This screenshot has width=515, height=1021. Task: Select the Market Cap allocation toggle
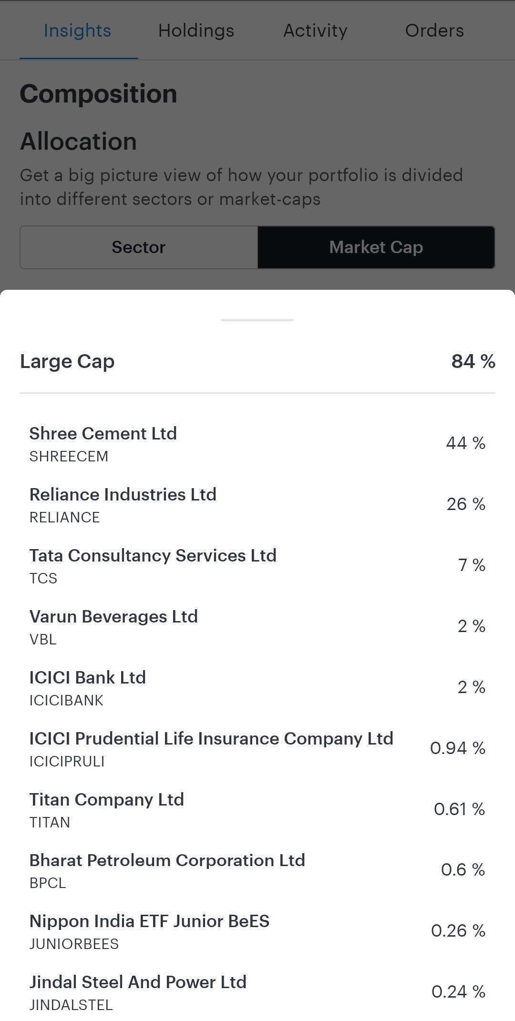[376, 247]
